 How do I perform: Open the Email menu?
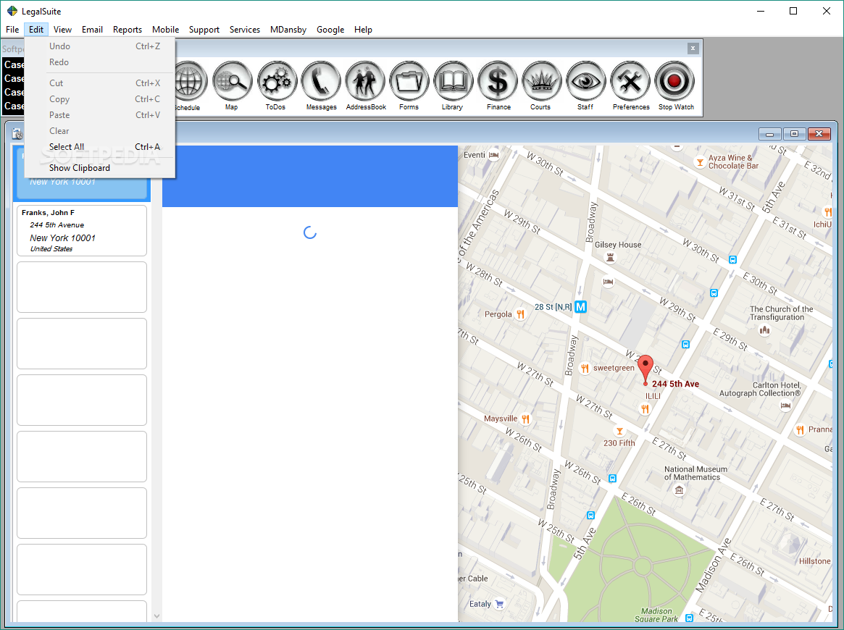tap(92, 30)
